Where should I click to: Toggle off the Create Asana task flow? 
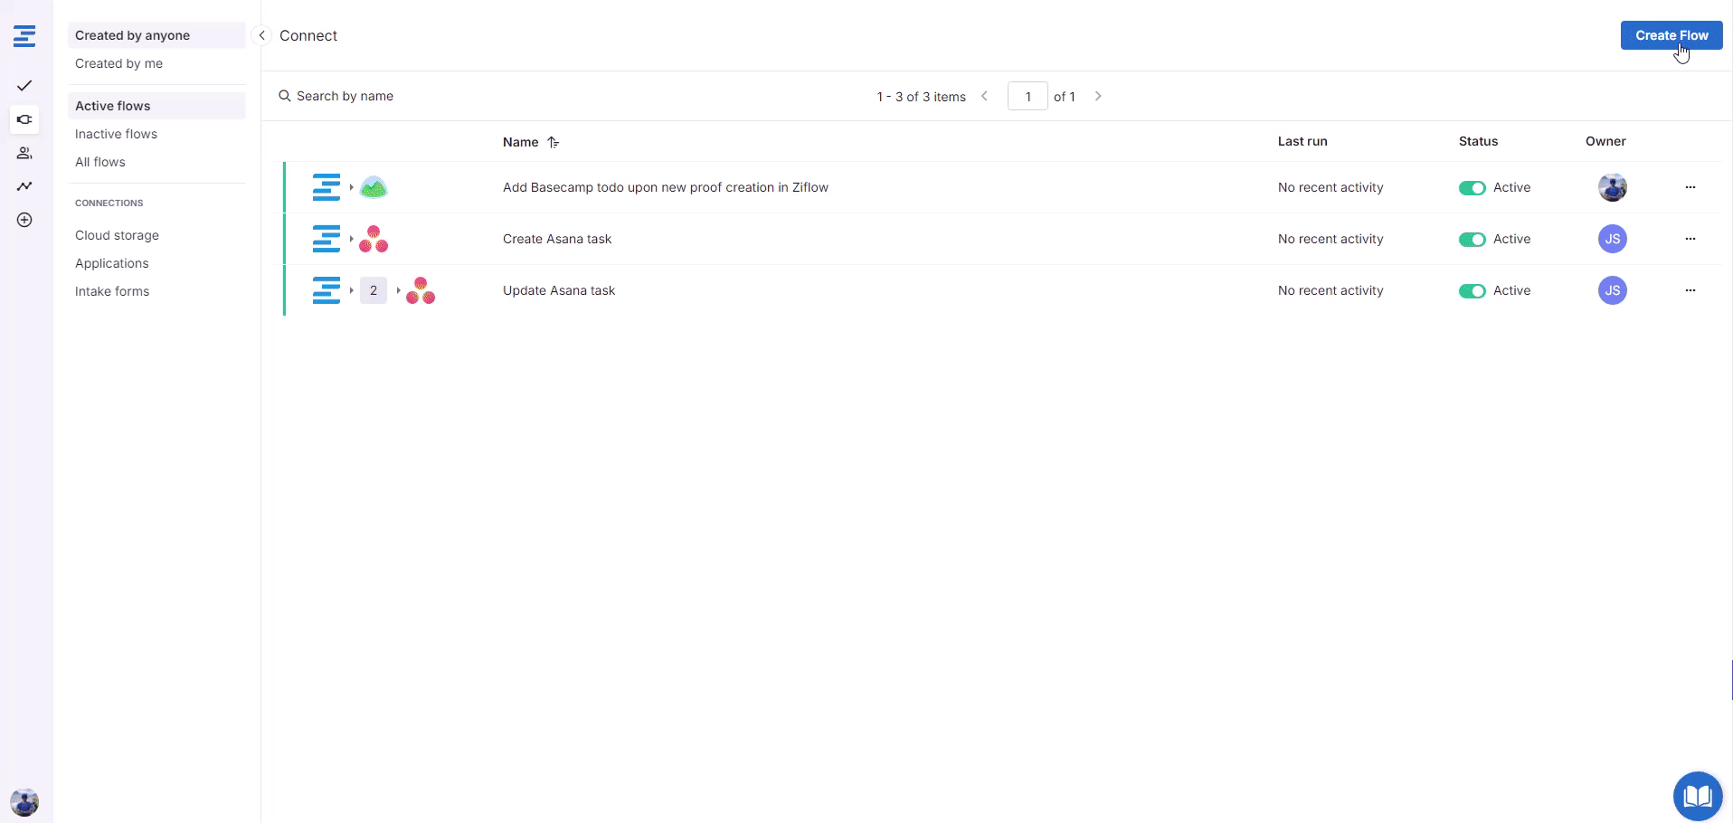1472,240
